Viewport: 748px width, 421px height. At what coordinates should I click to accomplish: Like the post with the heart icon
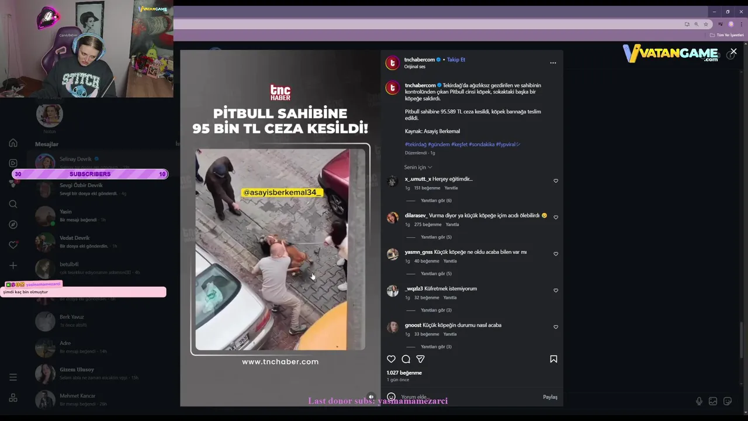pyautogui.click(x=391, y=359)
